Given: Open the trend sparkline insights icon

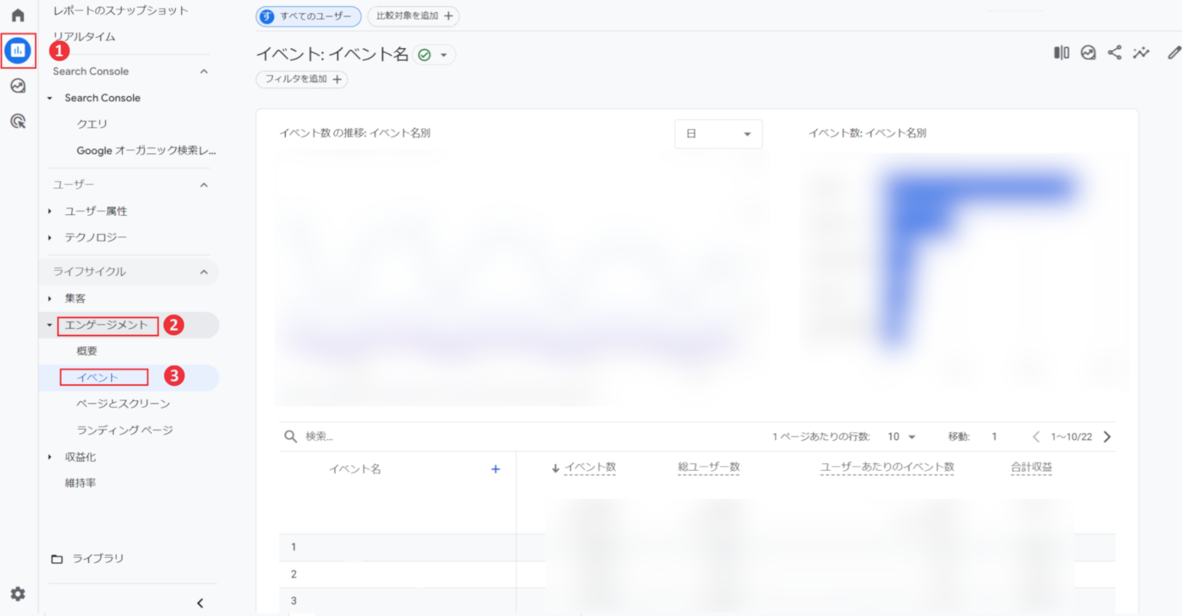Looking at the screenshot, I should tap(1141, 53).
